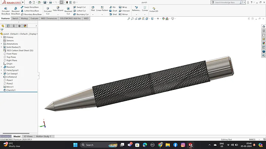Screen dimensions: 266x149
Task: Switch to the Markup tab
Action: pos(24,18)
